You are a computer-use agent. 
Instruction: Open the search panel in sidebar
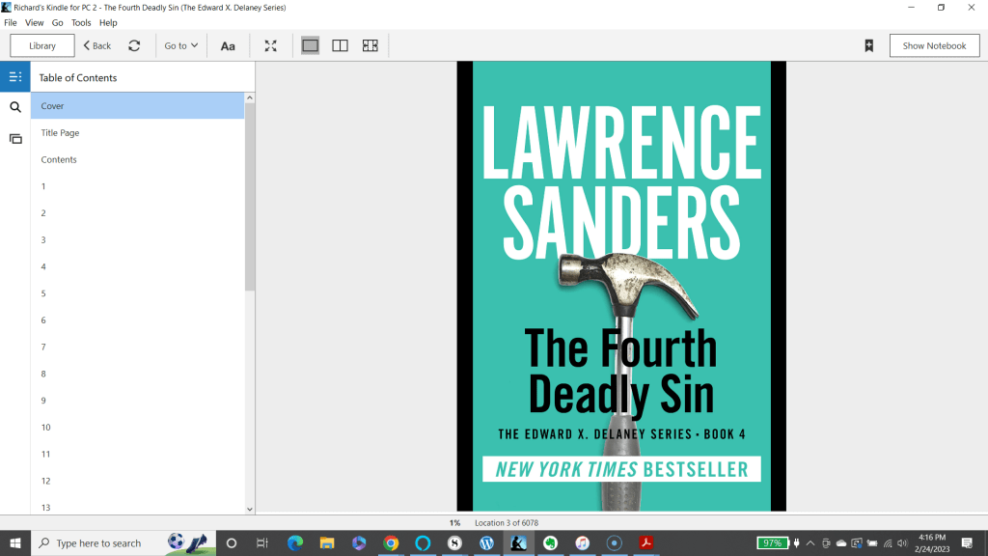coord(15,108)
